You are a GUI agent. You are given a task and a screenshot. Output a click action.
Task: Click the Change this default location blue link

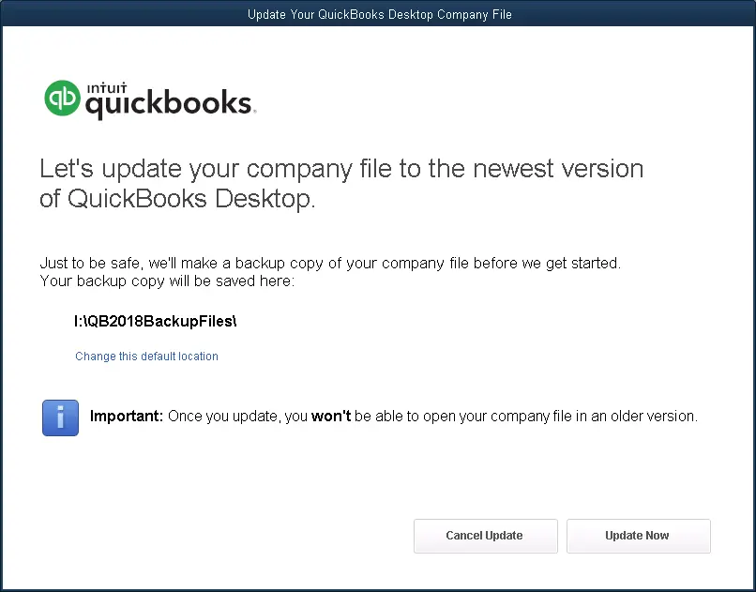[x=146, y=357]
